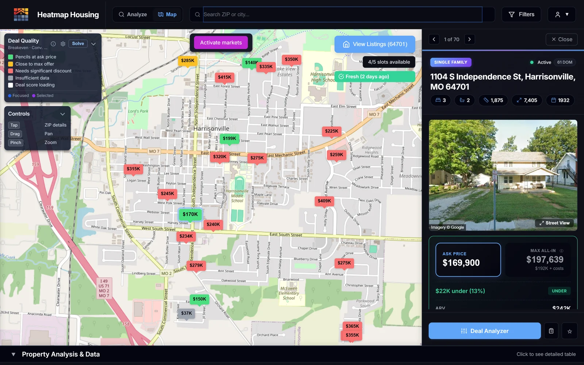Select the $240K map marker
584x365 pixels.
(x=213, y=225)
